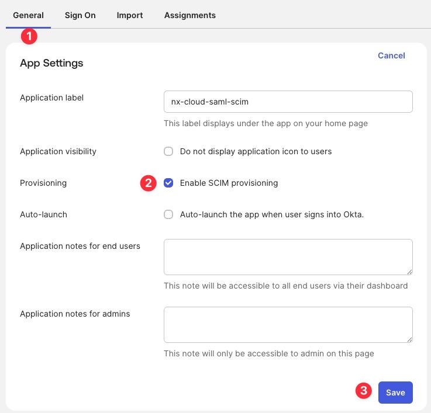
Task: Click the red step 2 badge
Action: (149, 183)
